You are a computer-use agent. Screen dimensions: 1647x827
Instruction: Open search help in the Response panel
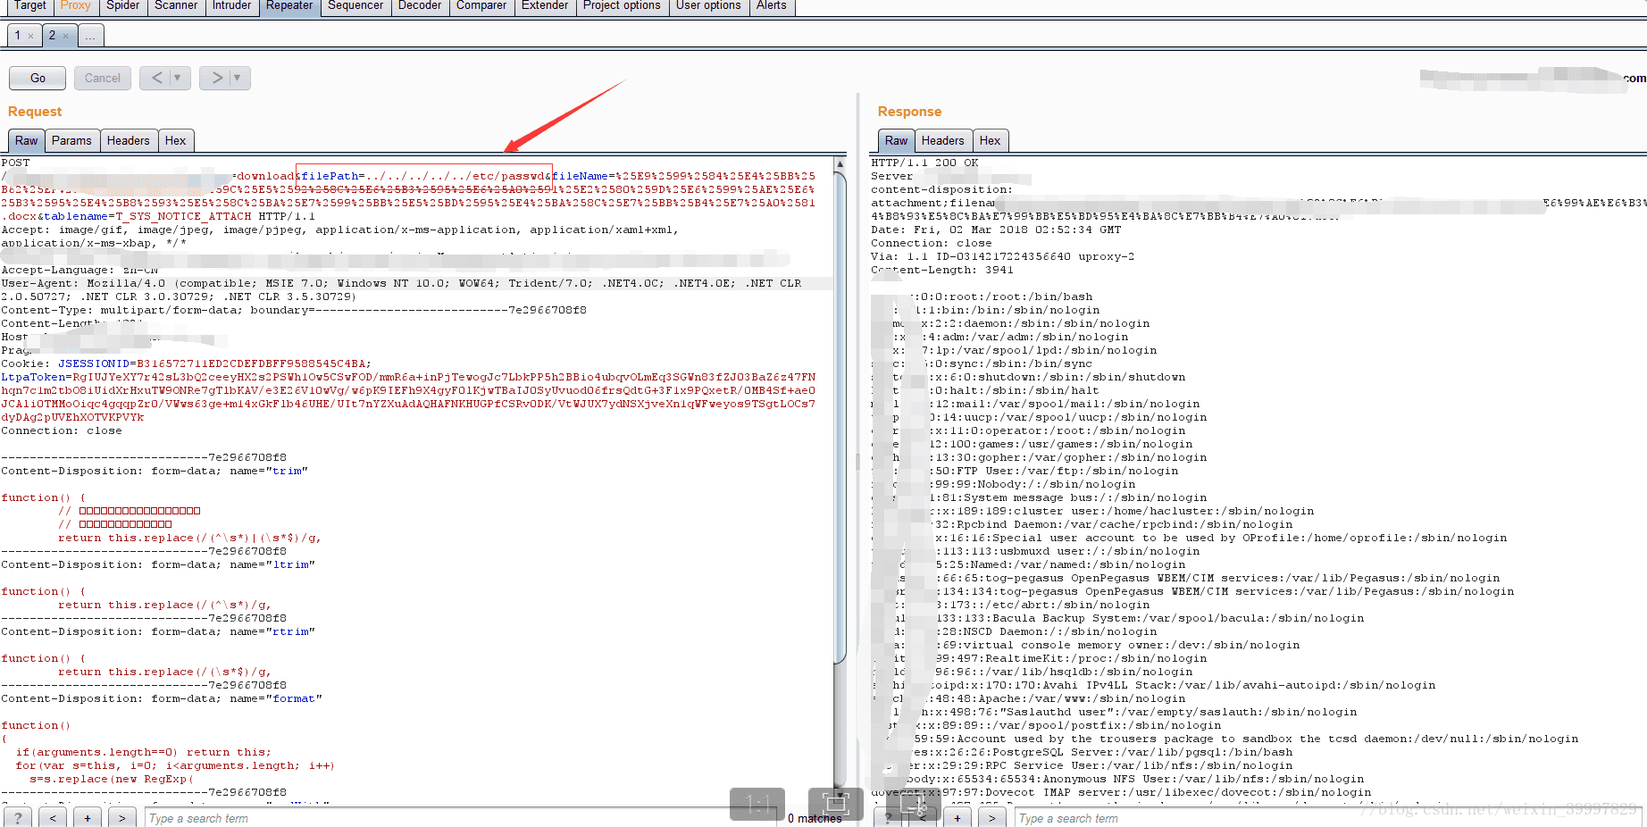pyautogui.click(x=888, y=817)
